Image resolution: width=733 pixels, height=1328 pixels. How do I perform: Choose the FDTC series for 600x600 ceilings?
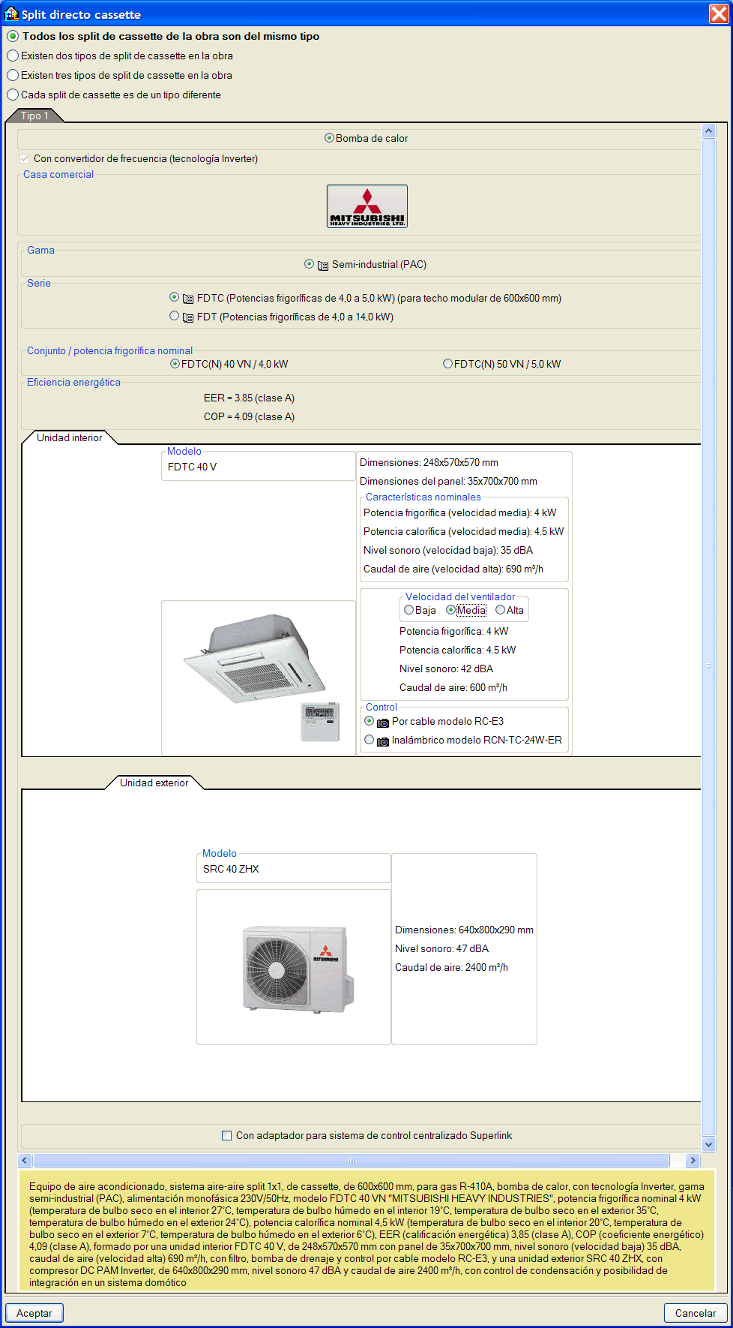pyautogui.click(x=175, y=297)
